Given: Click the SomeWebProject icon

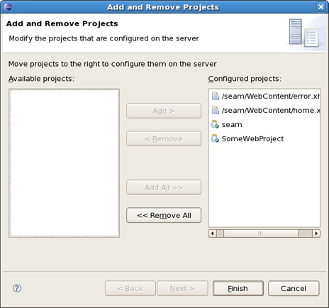Looking at the screenshot, I should coord(215,138).
